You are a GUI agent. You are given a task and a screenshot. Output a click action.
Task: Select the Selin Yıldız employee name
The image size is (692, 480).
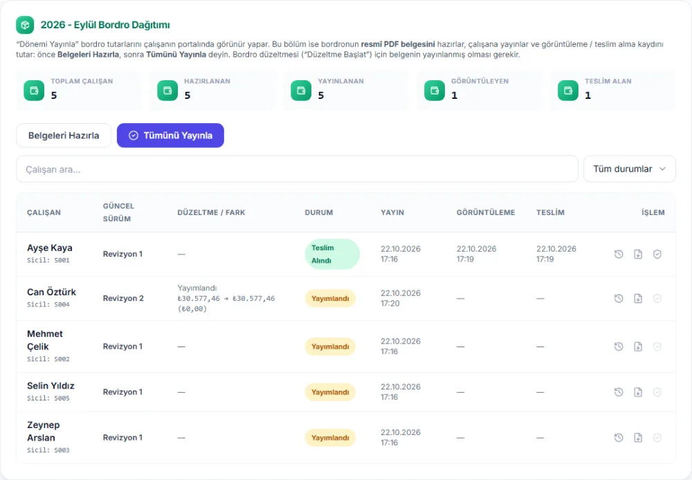point(51,385)
